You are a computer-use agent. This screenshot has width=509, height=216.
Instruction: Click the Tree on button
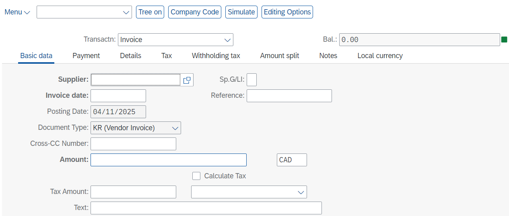pyautogui.click(x=150, y=12)
